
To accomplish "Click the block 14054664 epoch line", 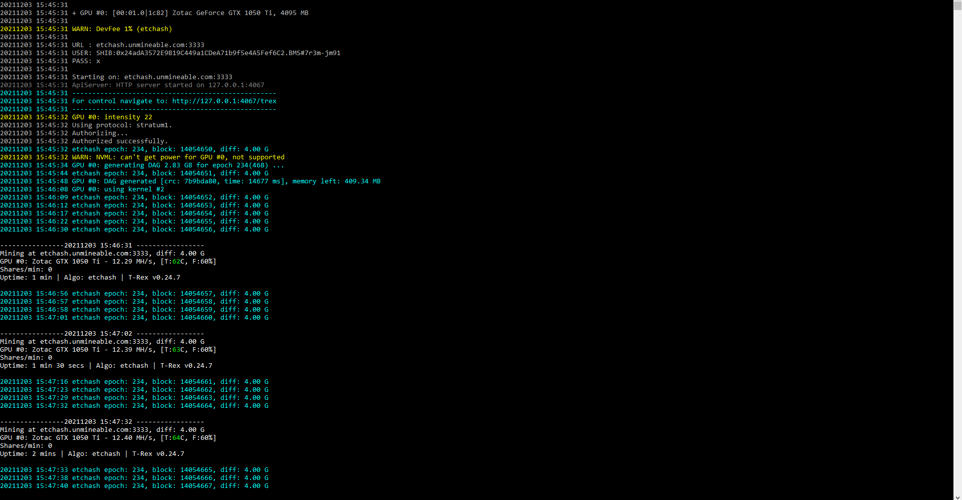I will [134, 406].
